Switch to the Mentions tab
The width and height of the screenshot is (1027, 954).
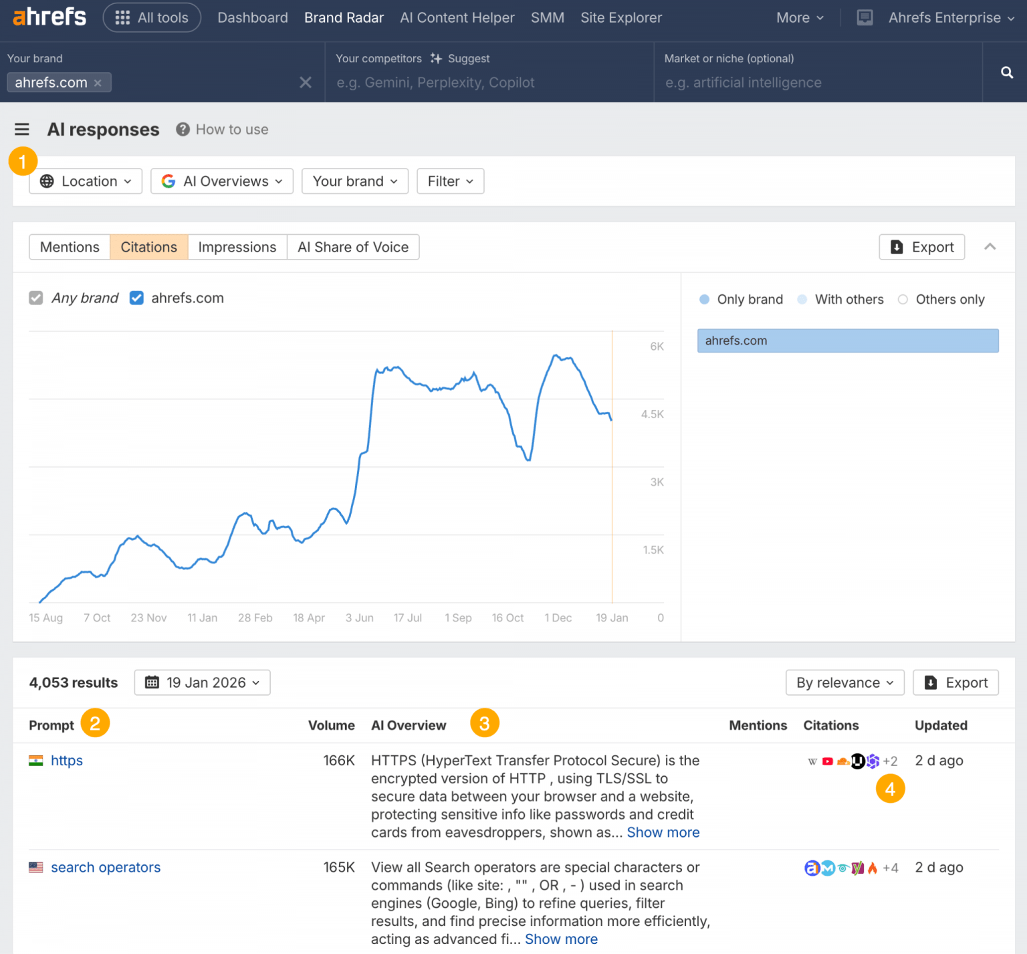(69, 247)
